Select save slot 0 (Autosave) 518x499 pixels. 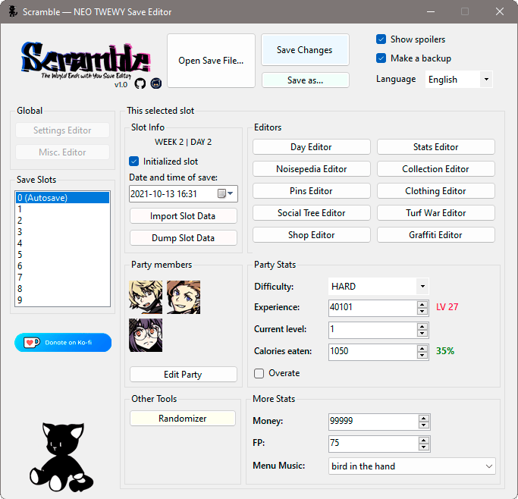pyautogui.click(x=62, y=197)
